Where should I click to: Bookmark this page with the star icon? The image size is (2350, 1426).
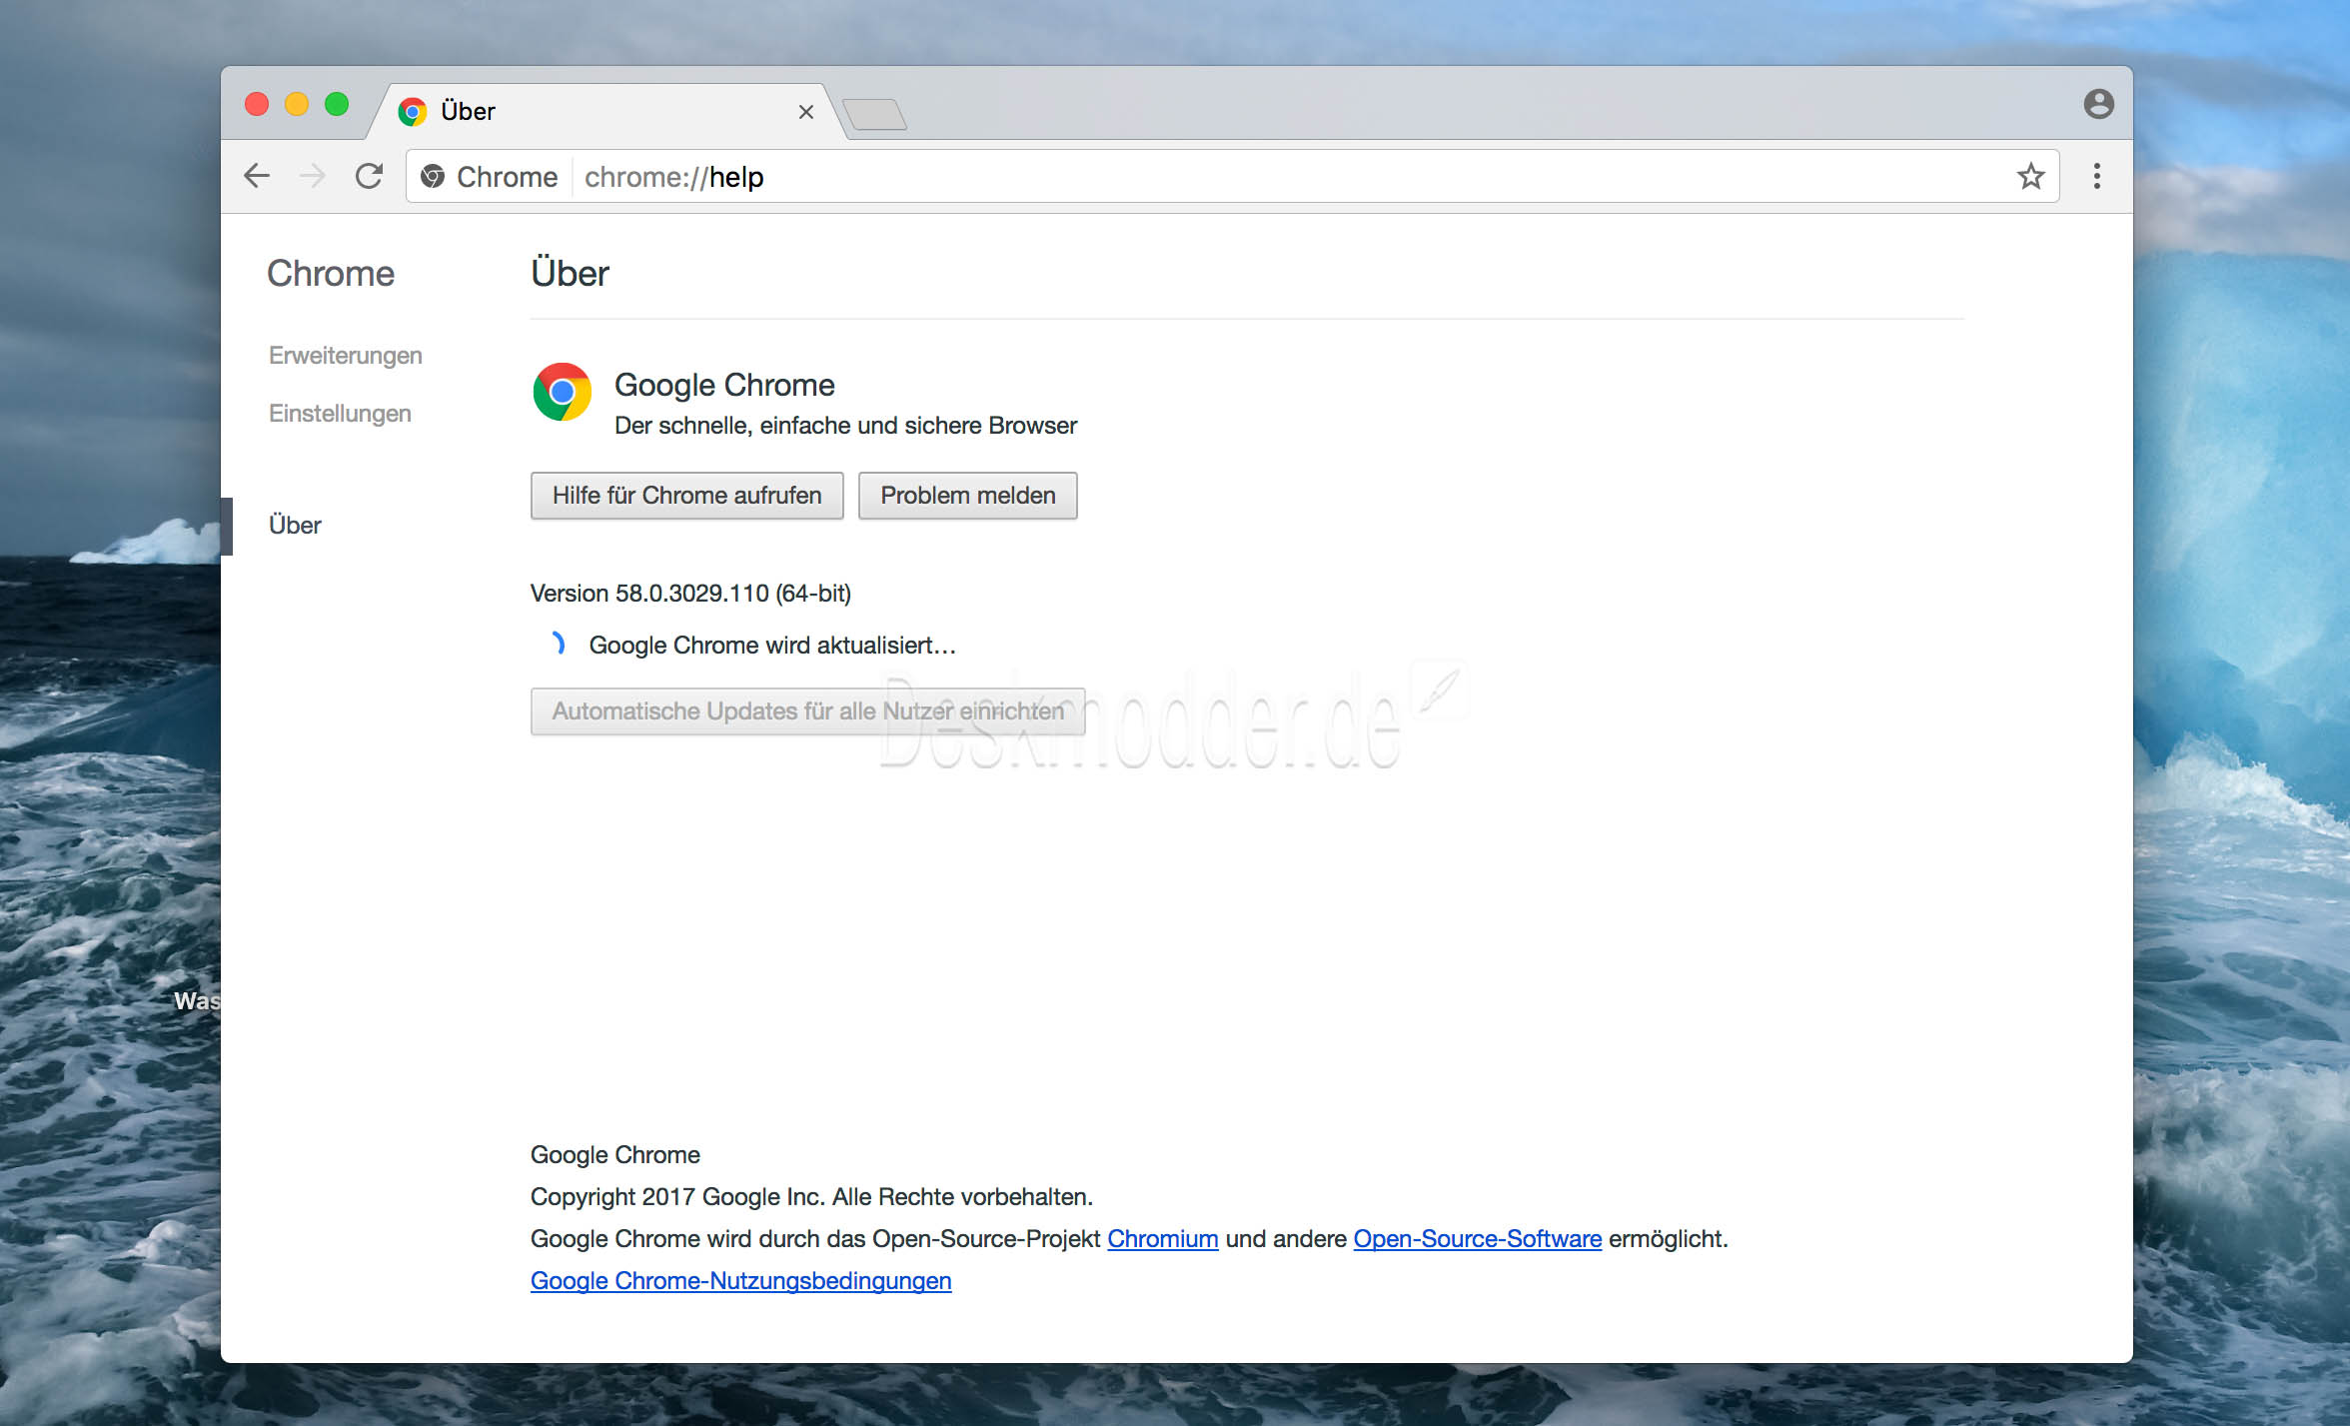pyautogui.click(x=2030, y=177)
